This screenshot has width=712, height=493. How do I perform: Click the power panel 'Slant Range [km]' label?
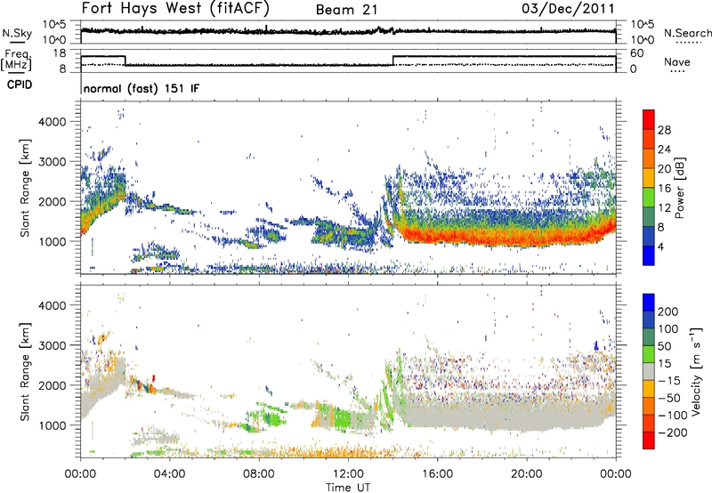[25, 188]
